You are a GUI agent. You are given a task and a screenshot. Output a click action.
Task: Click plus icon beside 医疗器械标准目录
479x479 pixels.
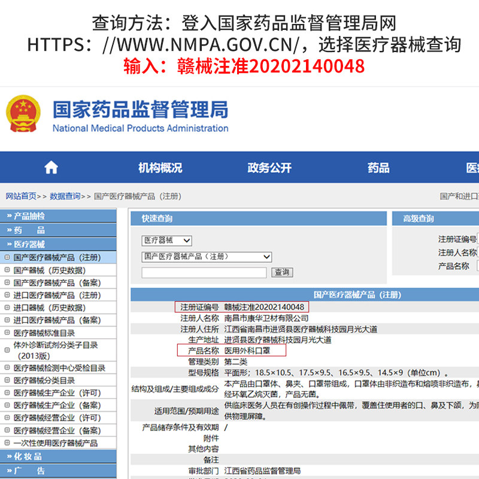click(x=7, y=332)
